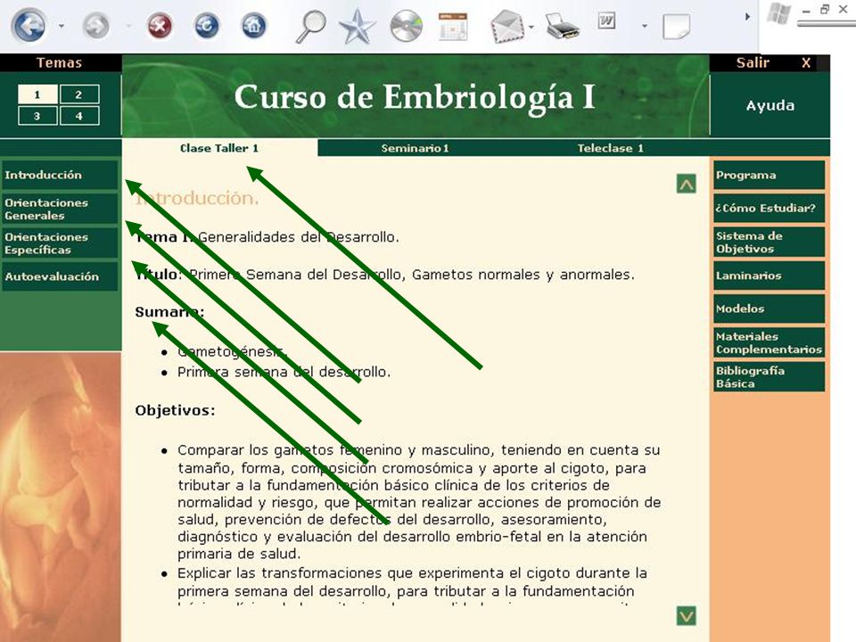Open History with the calendar icon
Image resolution: width=856 pixels, height=642 pixels.
[x=453, y=26]
